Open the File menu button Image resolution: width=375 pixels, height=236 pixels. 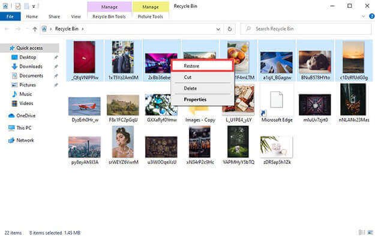pyautogui.click(x=10, y=17)
